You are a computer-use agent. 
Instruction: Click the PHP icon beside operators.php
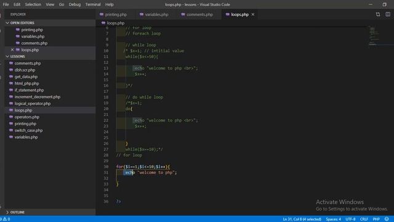(11, 117)
